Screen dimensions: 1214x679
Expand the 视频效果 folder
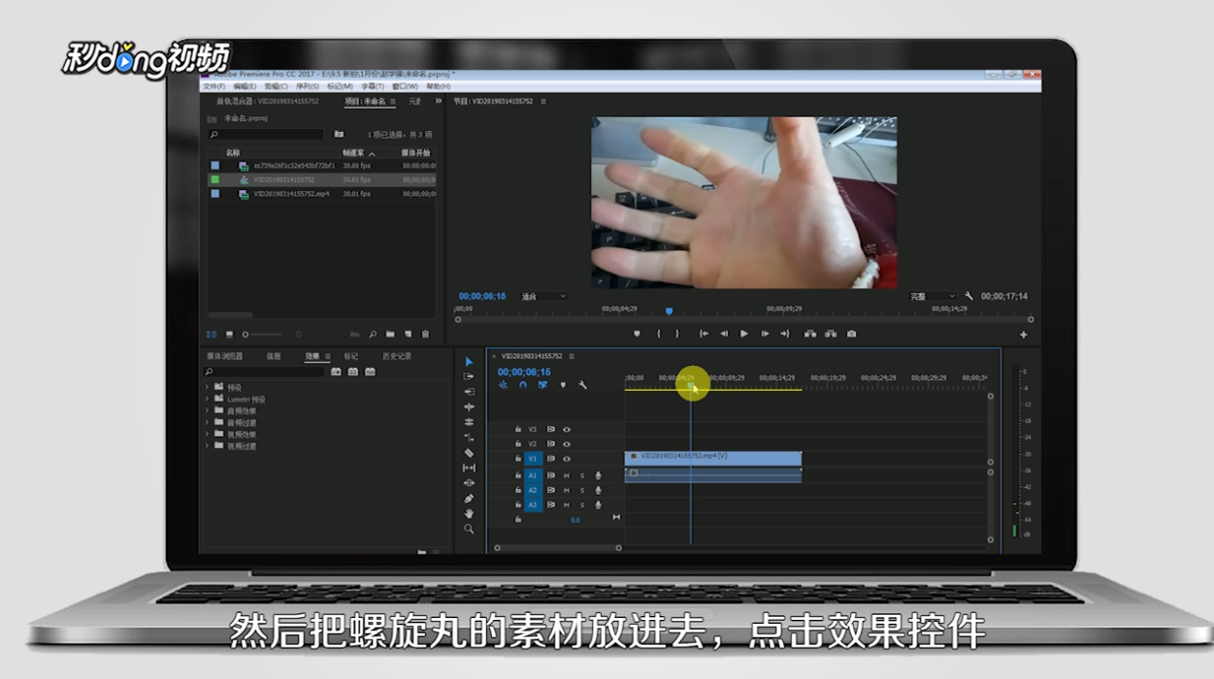(x=208, y=434)
